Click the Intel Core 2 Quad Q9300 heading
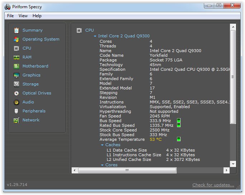The width and height of the screenshot is (245, 195). [x=124, y=36]
